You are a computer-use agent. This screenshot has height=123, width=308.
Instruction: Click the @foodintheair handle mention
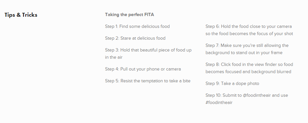click(x=257, y=95)
